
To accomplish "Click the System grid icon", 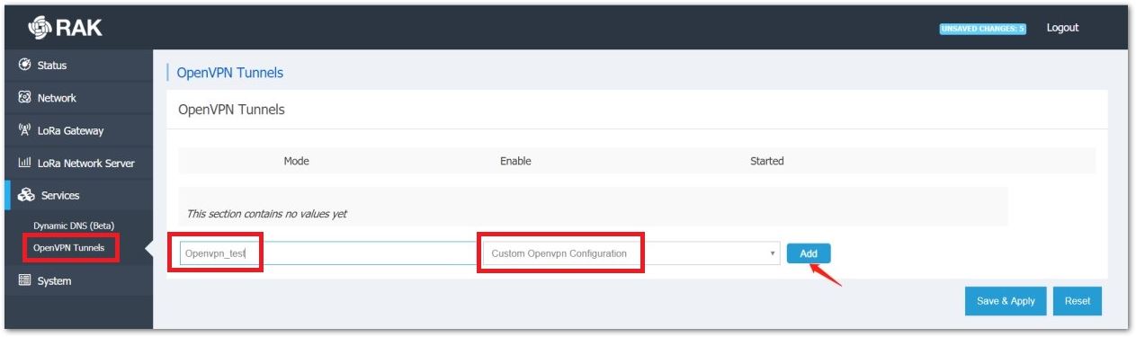I will (25, 281).
